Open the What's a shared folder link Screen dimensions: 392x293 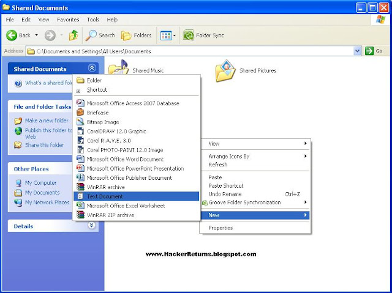pos(48,83)
